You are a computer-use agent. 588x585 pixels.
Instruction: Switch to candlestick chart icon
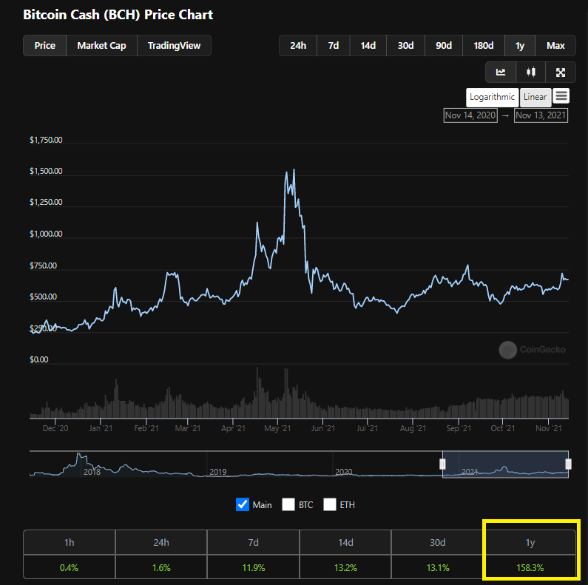[x=530, y=72]
